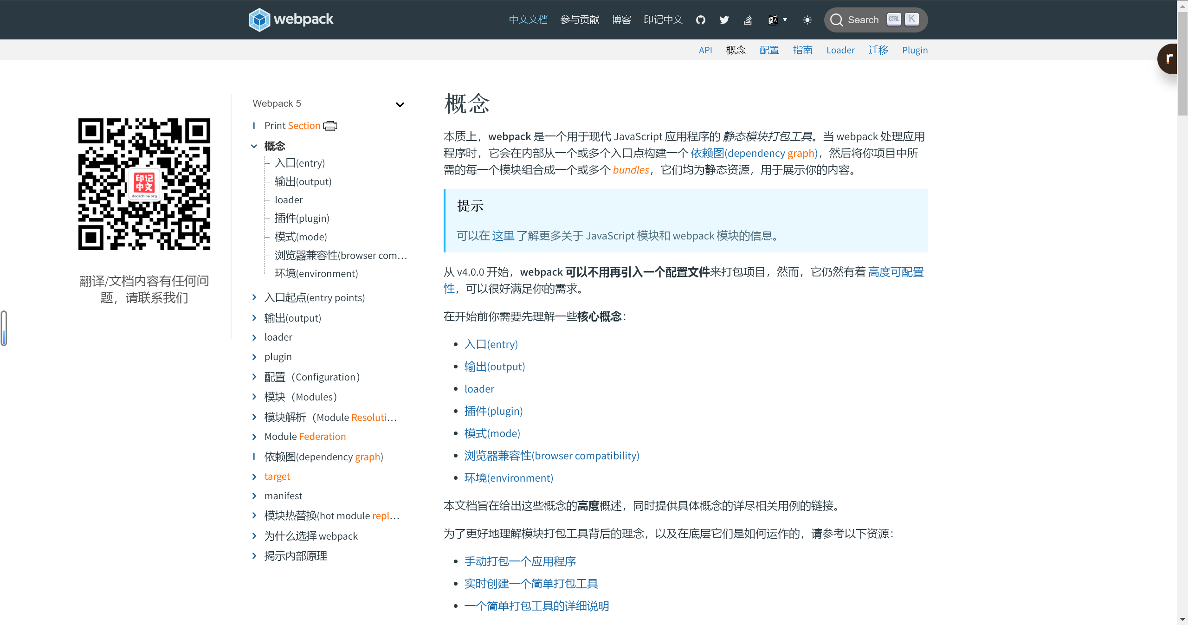1188x625 pixels.
Task: Open the 参与贡献 menu item
Action: (580, 20)
